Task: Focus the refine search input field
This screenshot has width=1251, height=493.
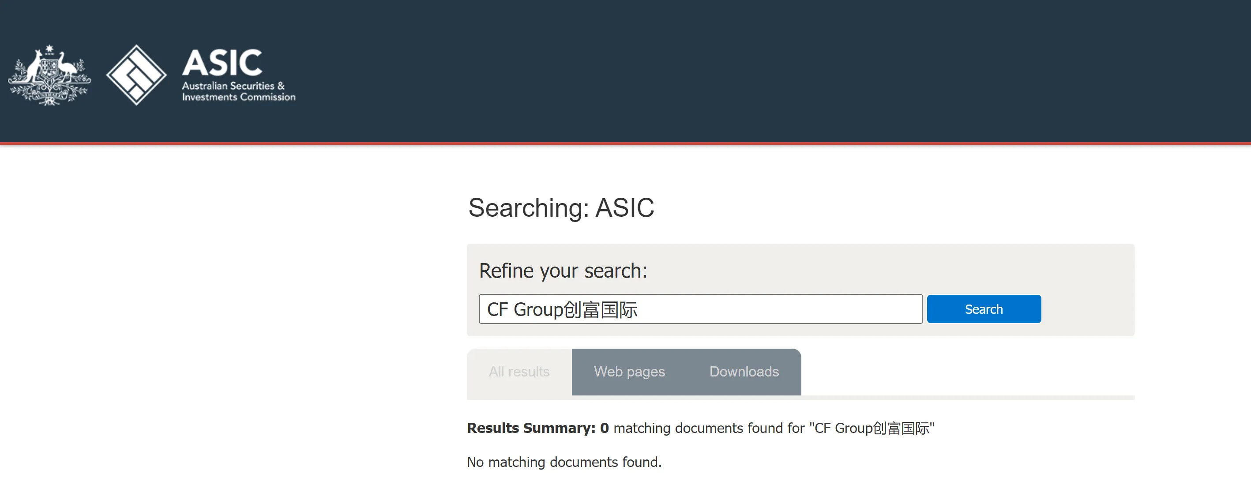Action: [700, 309]
